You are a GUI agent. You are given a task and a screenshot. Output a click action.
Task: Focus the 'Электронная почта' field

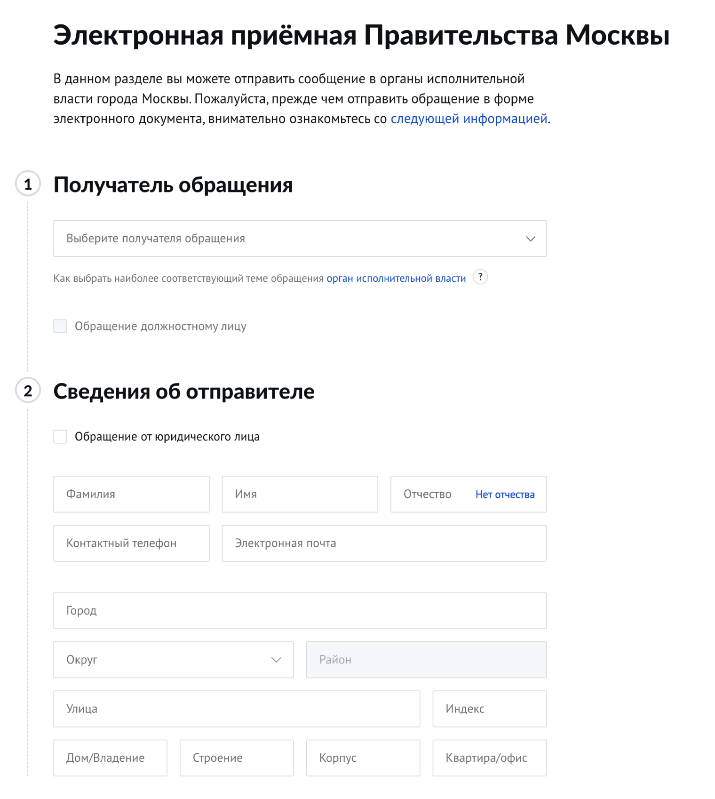pos(384,543)
